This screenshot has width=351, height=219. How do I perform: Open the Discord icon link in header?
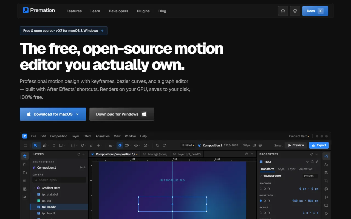pyautogui.click(x=283, y=11)
